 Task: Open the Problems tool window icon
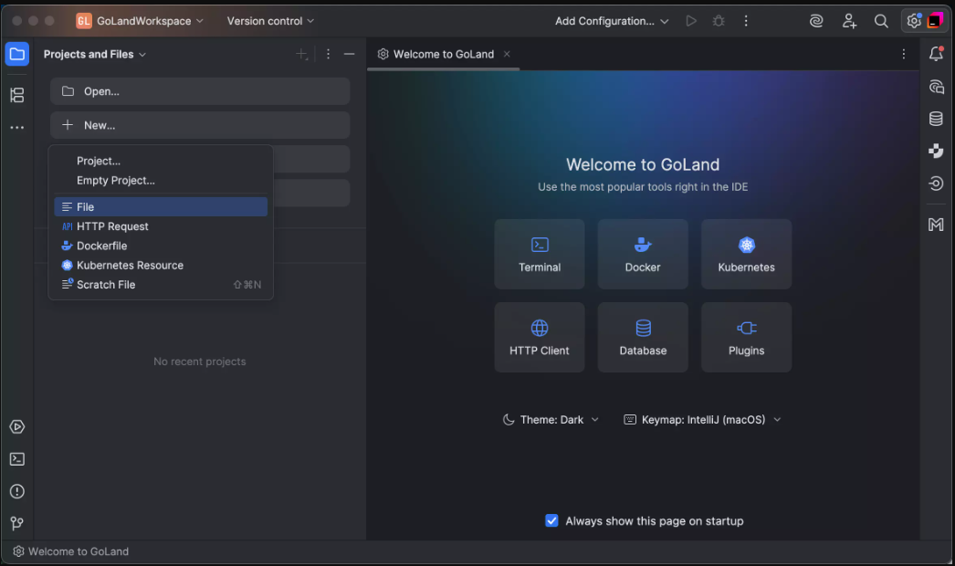16,491
